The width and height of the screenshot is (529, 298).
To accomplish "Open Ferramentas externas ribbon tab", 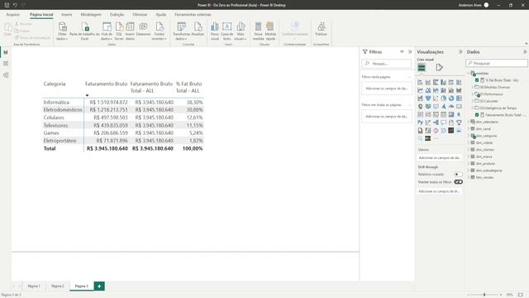I will coord(193,15).
